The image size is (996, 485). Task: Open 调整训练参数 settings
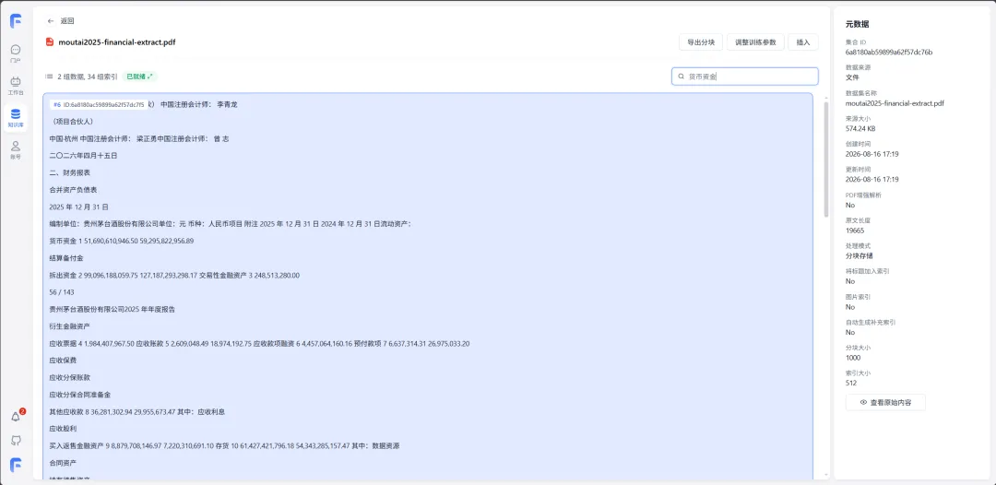tap(755, 41)
